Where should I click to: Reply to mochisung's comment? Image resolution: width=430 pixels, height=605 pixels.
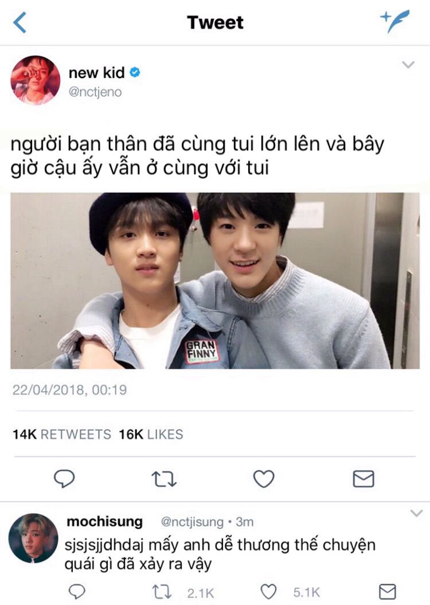coord(77,592)
